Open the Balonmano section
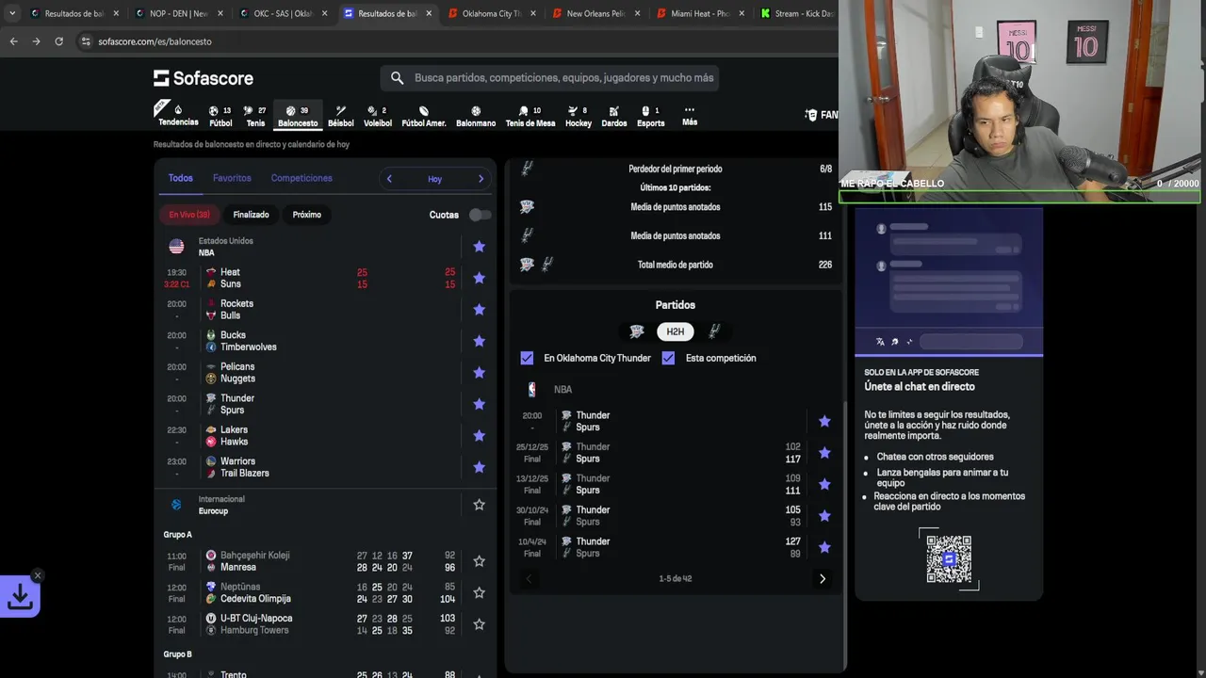 click(476, 116)
